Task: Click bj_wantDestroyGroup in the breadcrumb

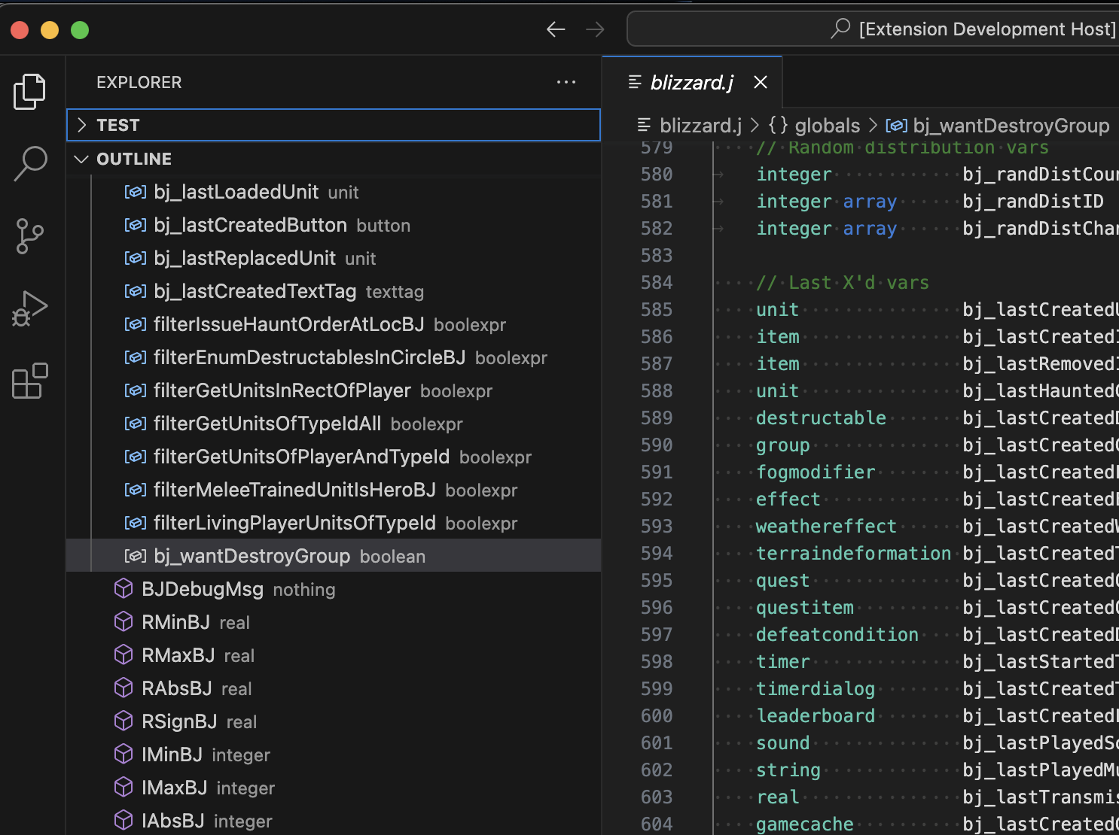Action: pyautogui.click(x=1010, y=126)
